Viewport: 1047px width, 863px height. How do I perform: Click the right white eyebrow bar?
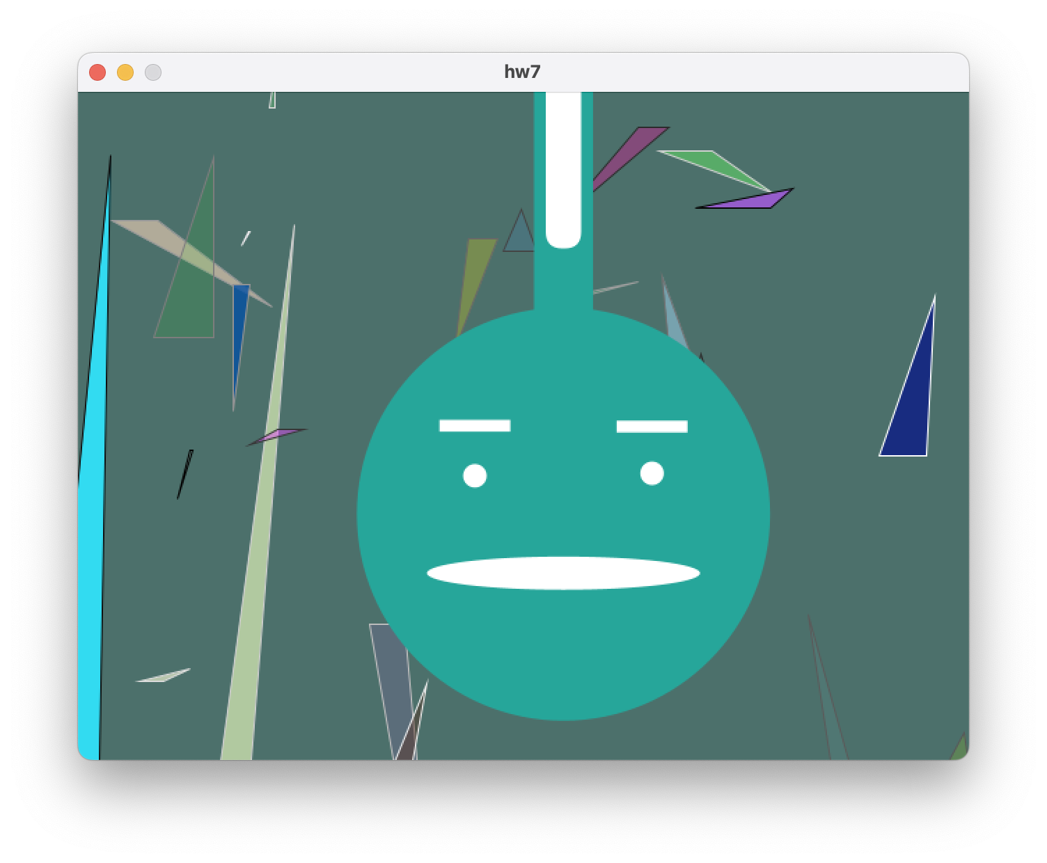coord(652,426)
